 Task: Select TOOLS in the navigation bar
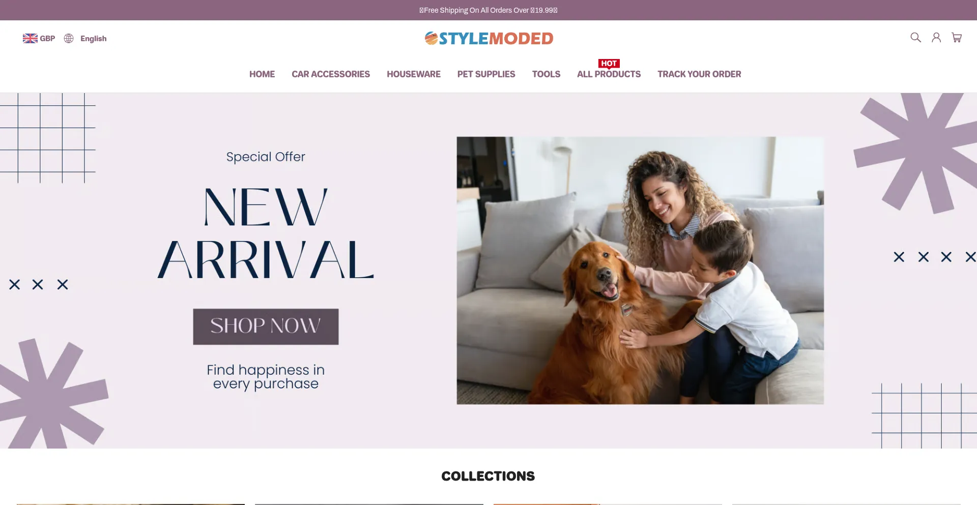click(x=546, y=74)
